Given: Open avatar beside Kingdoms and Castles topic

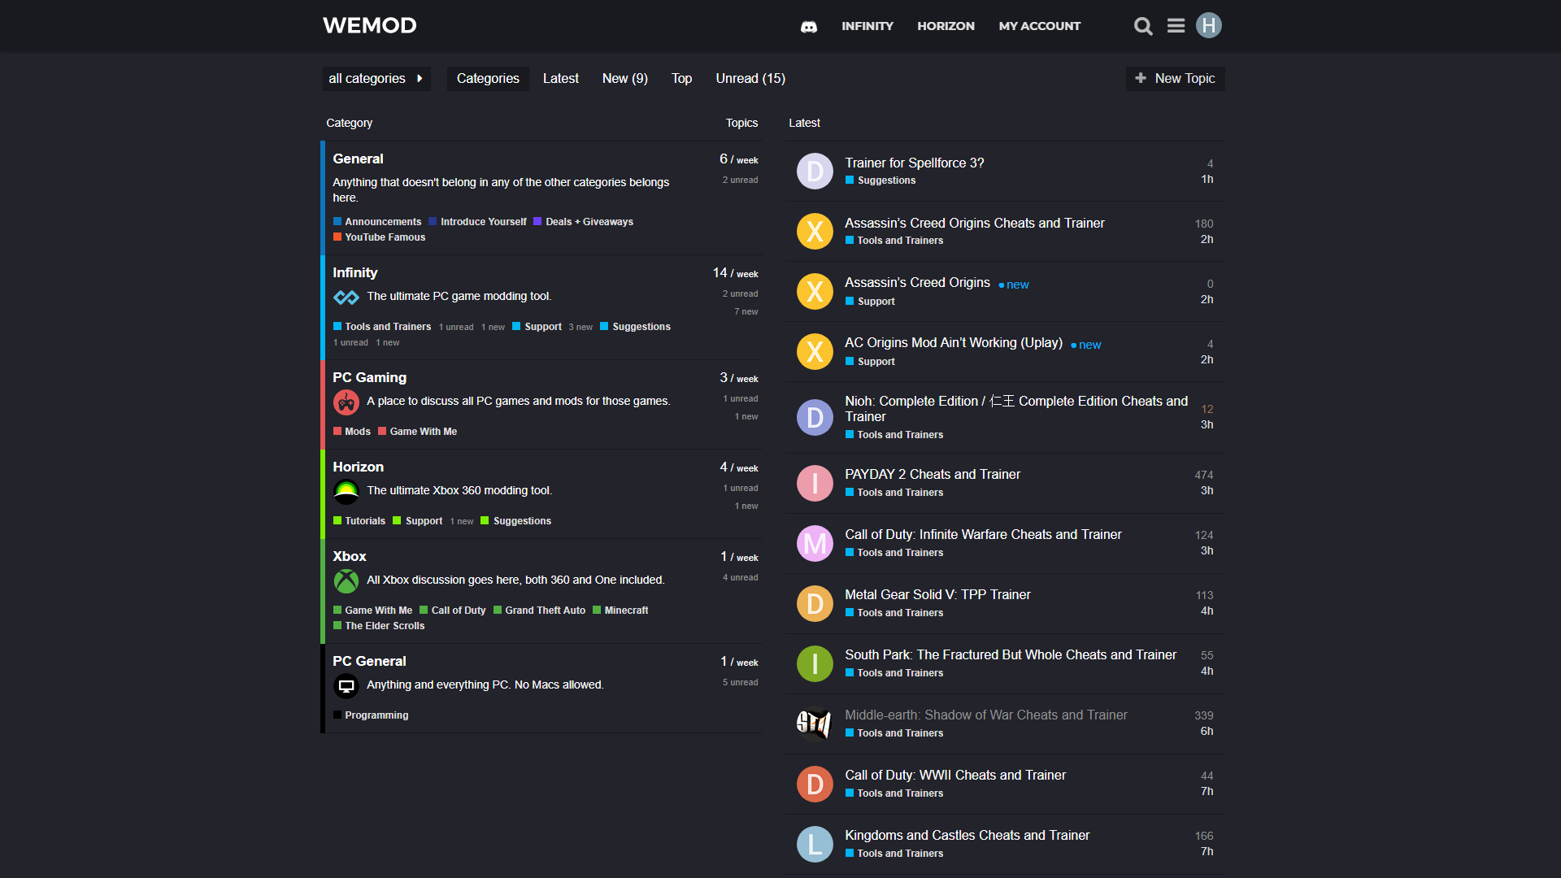Looking at the screenshot, I should point(815,845).
